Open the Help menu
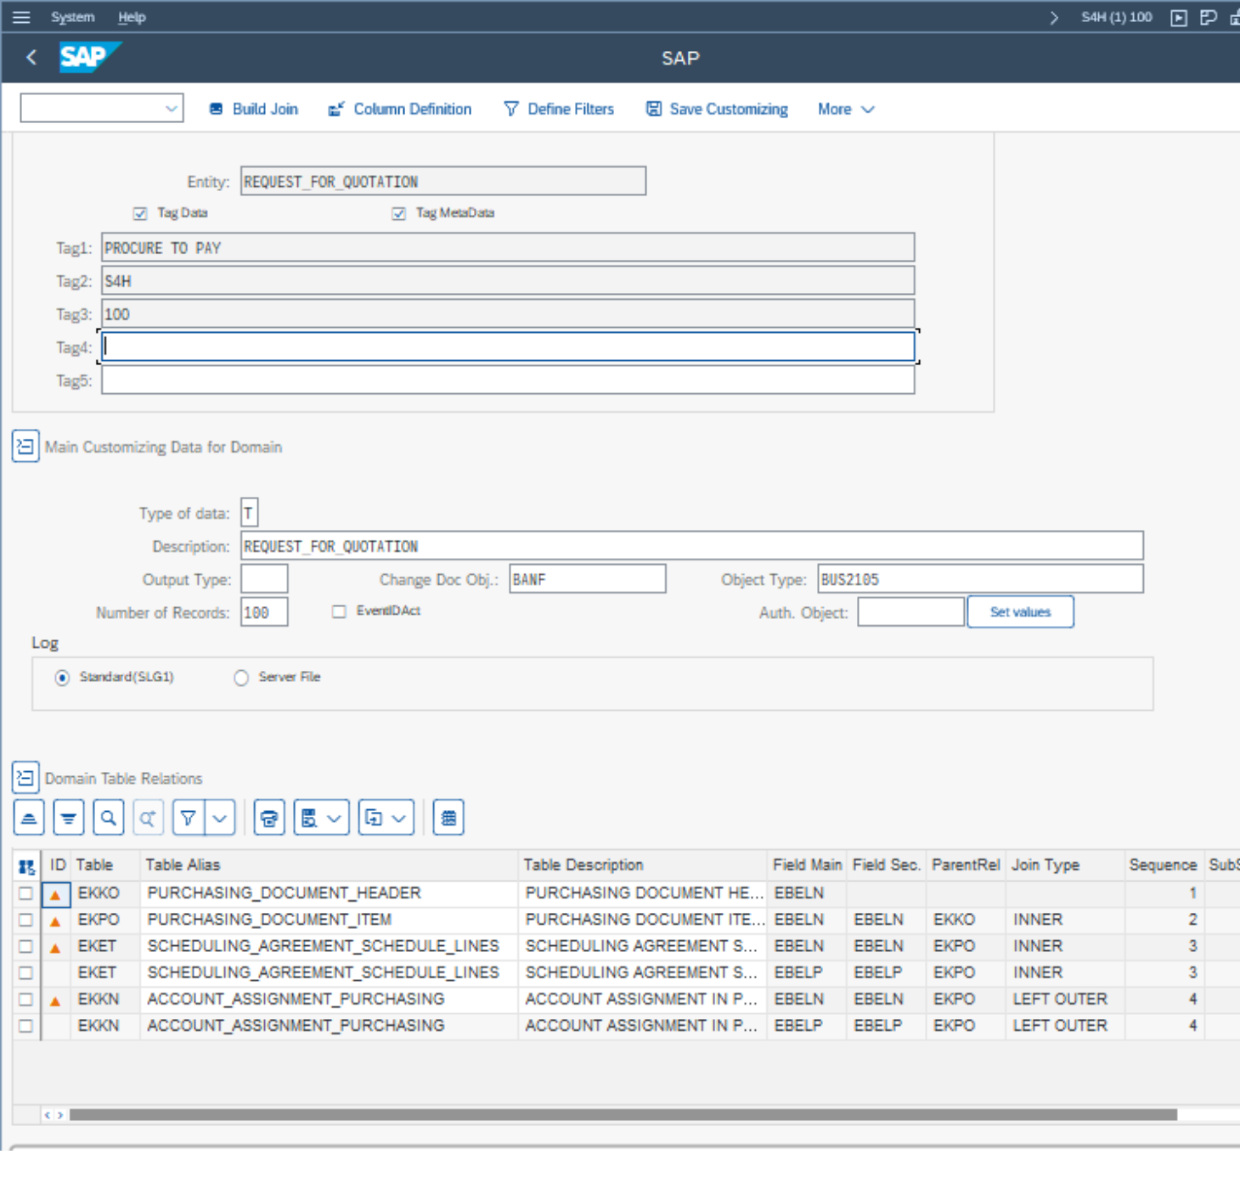 pyautogui.click(x=132, y=17)
